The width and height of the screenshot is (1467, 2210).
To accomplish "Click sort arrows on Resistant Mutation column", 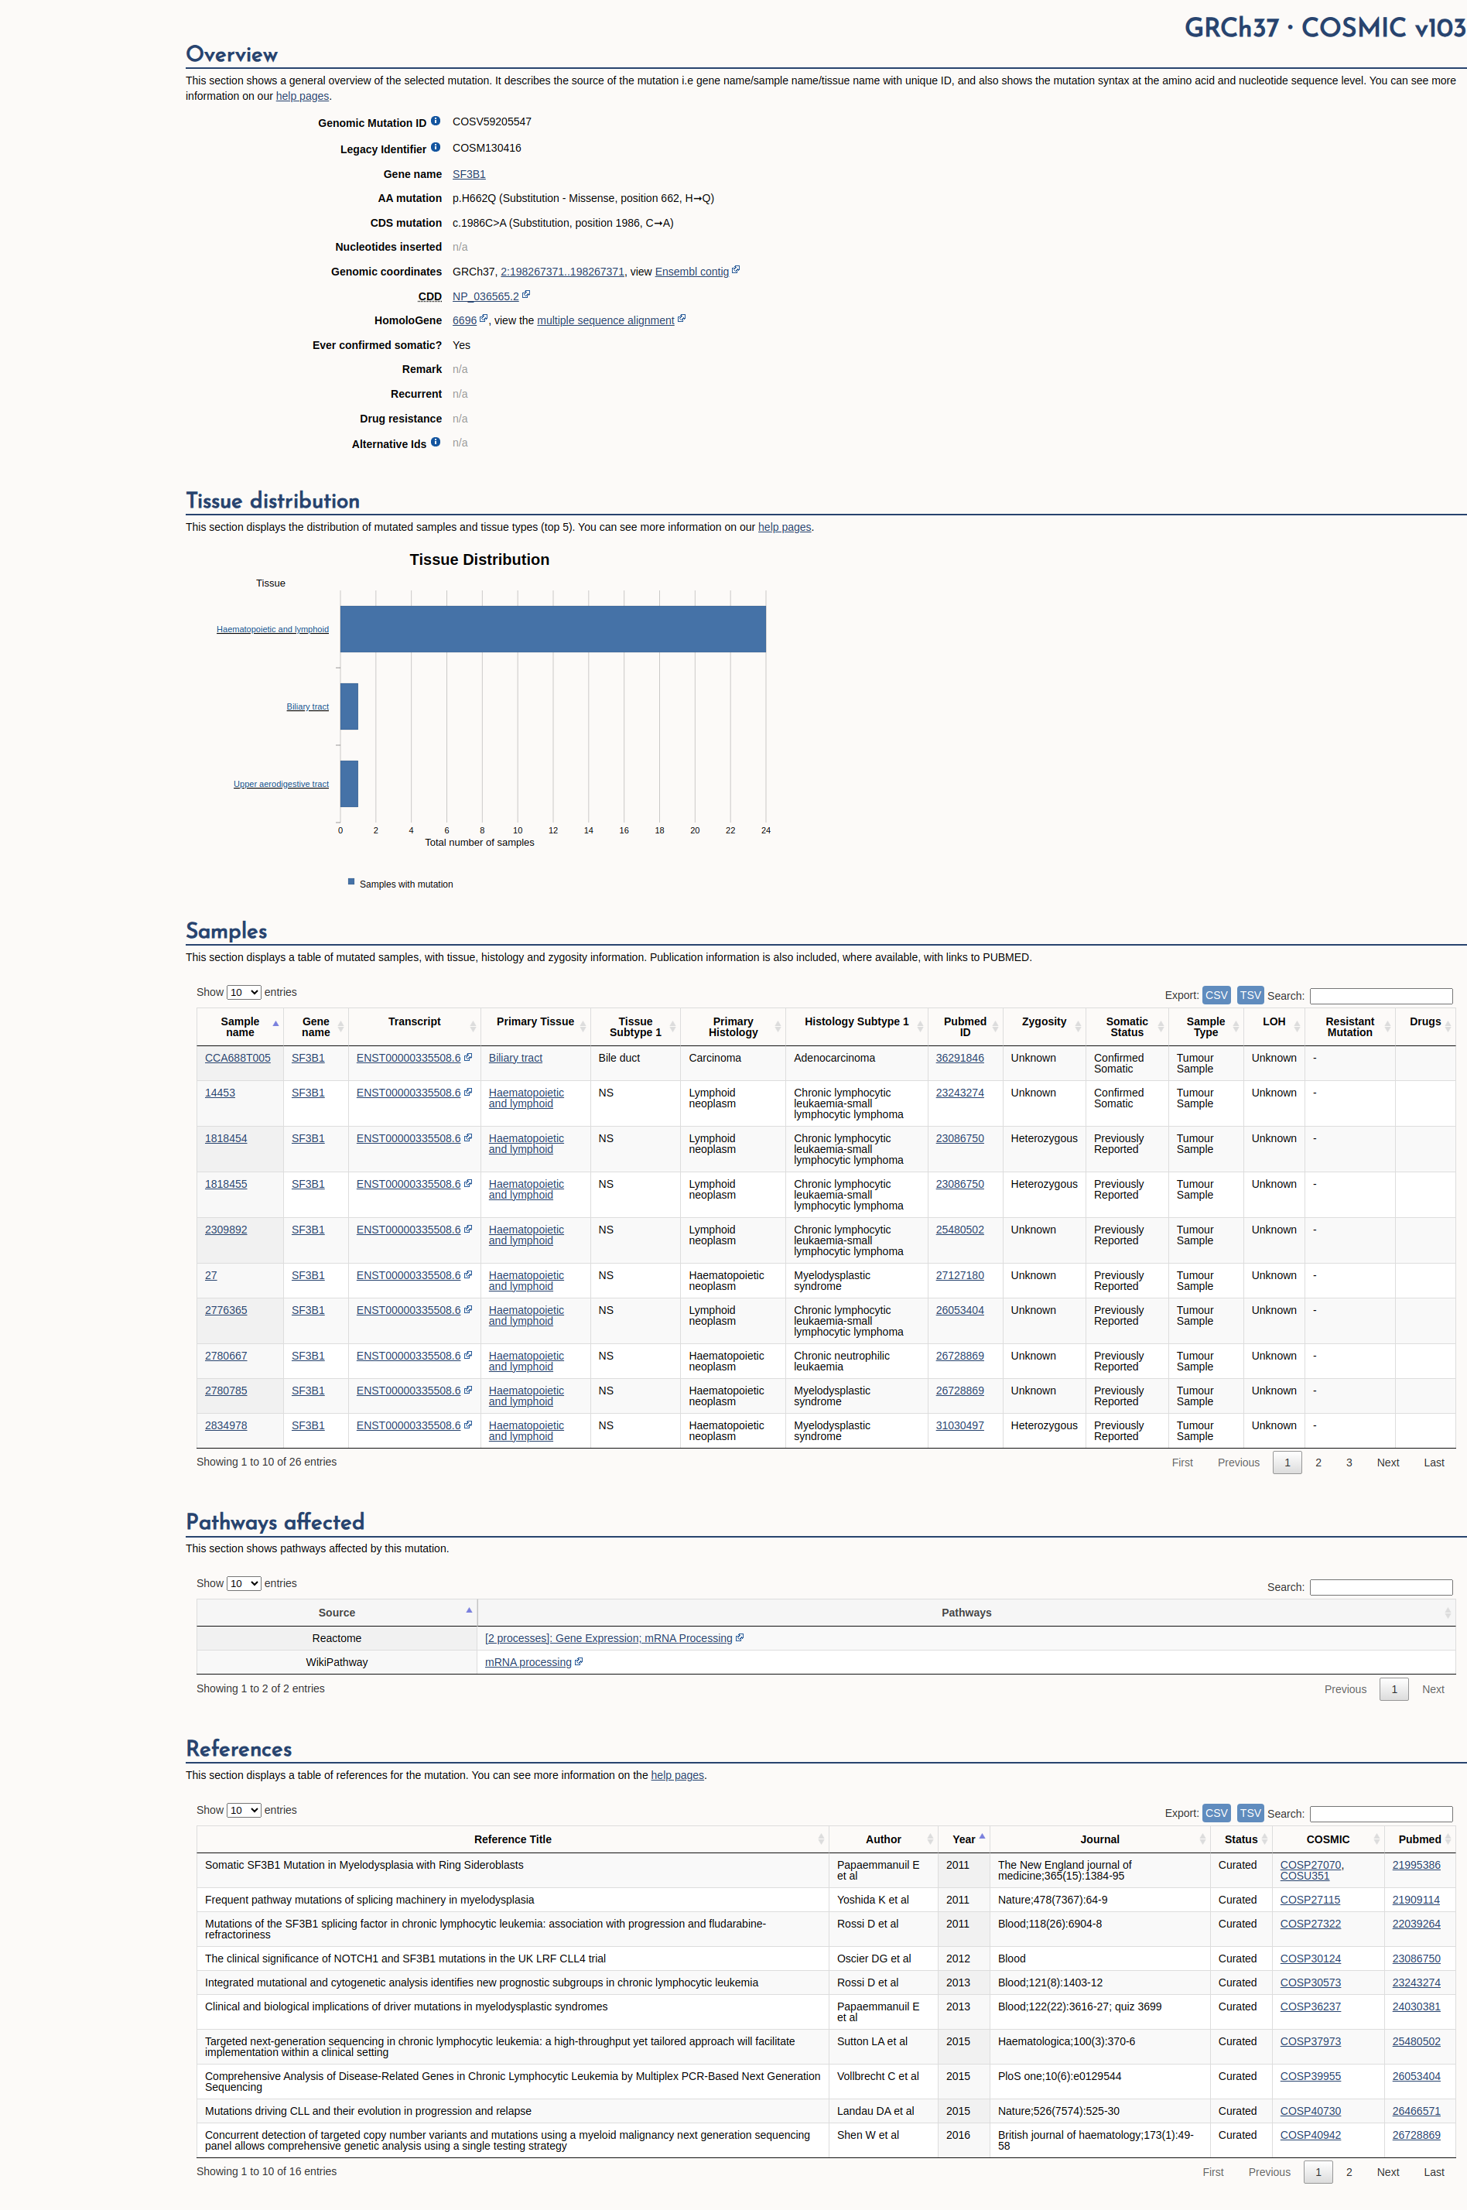I will 1387,1026.
